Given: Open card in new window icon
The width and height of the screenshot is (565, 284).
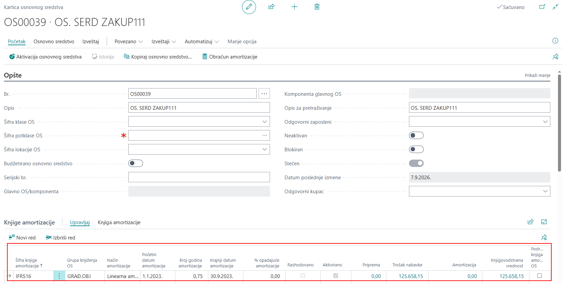Looking at the screenshot, I should pos(542,7).
